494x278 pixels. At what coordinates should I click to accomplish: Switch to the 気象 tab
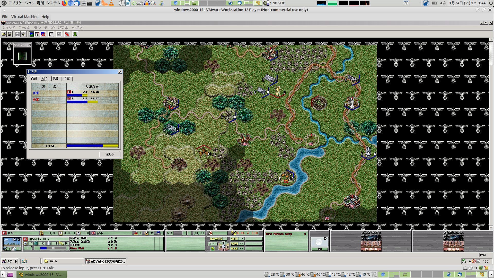click(56, 79)
